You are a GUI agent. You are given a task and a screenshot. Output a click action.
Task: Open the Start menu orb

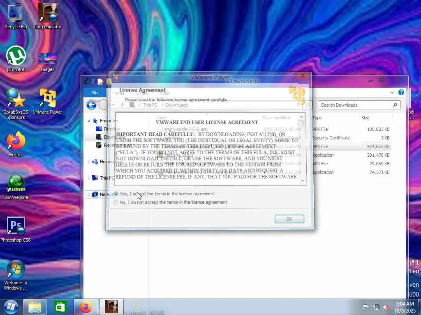coord(11,307)
